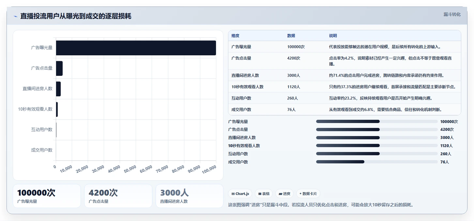Click the 成交用户数 progress bar

point(377,162)
